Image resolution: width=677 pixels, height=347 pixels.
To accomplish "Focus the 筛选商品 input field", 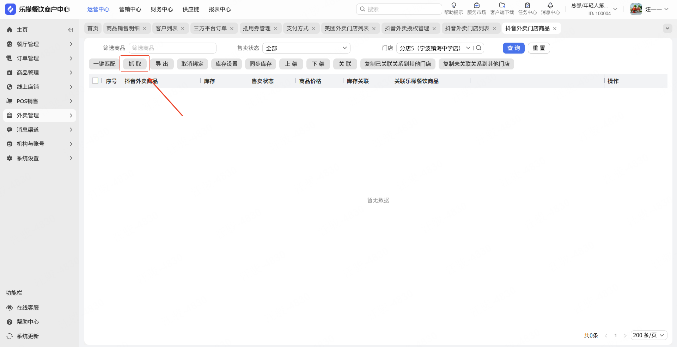I will coord(172,48).
